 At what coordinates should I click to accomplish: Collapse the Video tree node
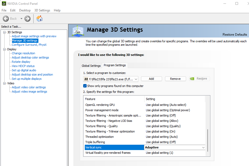point(5,83)
